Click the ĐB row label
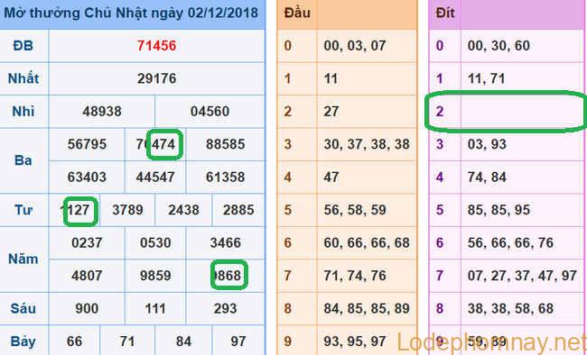 [23, 46]
